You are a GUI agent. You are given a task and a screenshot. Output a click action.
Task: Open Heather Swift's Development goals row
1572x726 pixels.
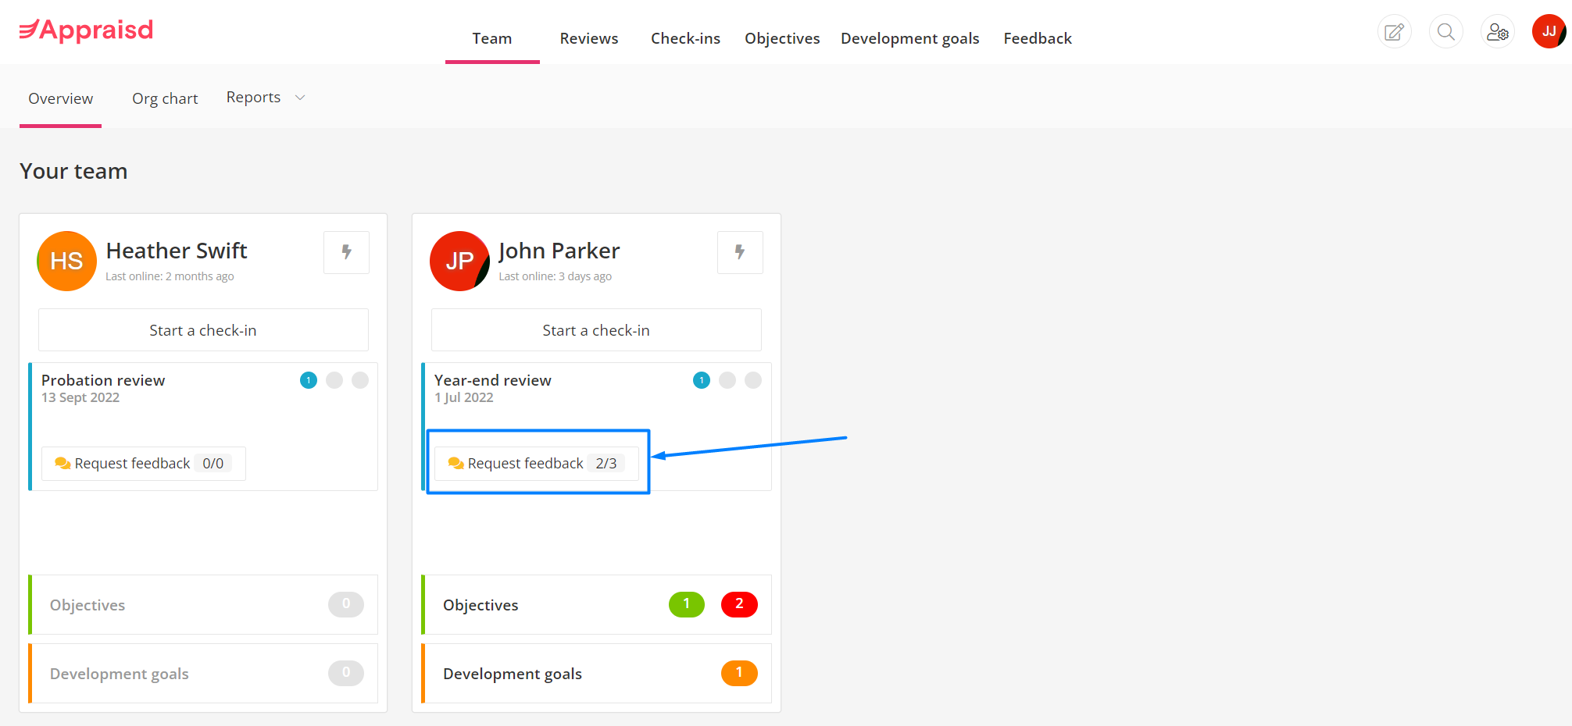pyautogui.click(x=204, y=674)
